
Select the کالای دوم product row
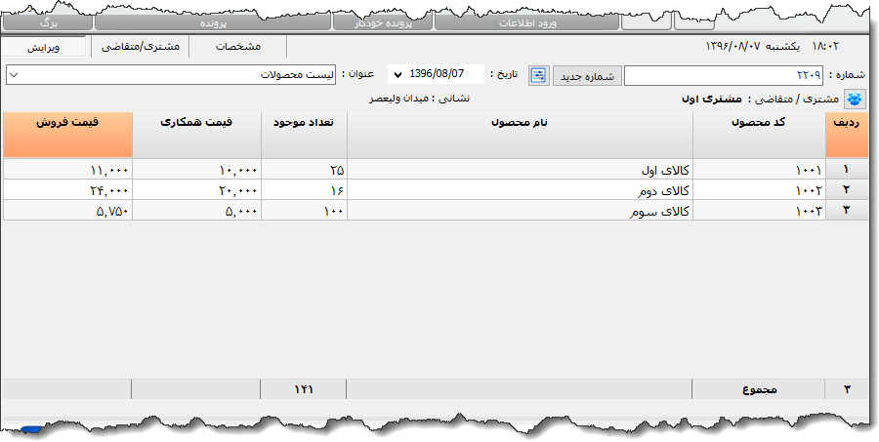point(520,189)
